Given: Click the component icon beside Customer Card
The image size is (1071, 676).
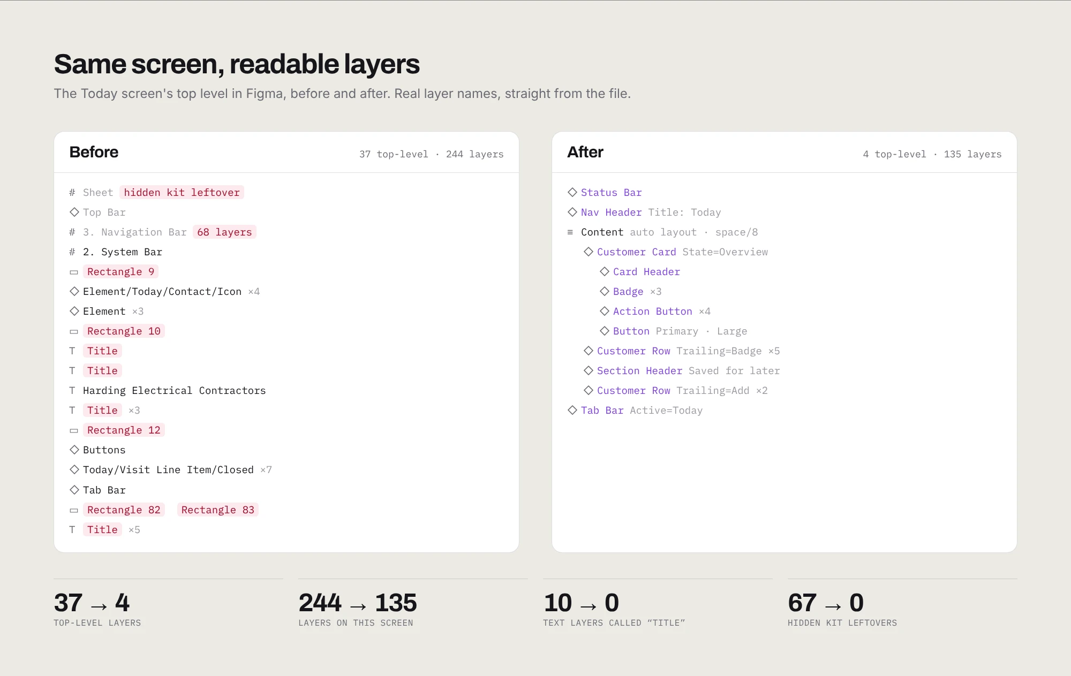Looking at the screenshot, I should 589,252.
